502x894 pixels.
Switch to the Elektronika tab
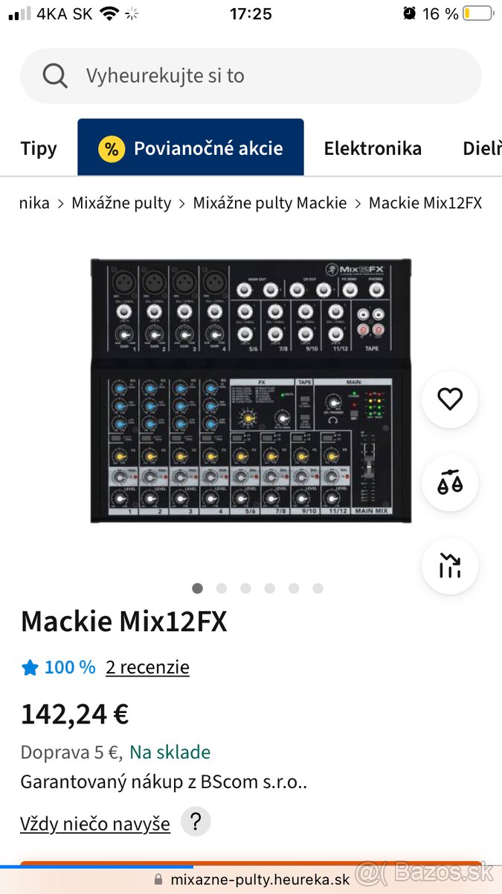pos(373,148)
